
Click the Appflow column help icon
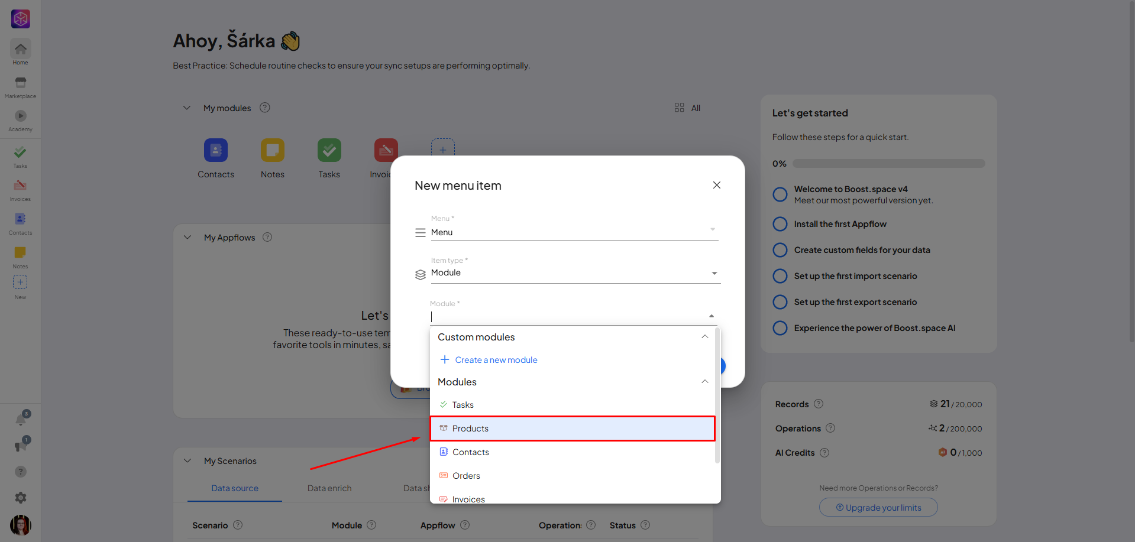[465, 525]
